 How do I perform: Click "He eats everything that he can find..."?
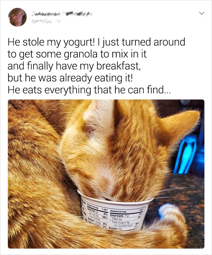(x=89, y=90)
